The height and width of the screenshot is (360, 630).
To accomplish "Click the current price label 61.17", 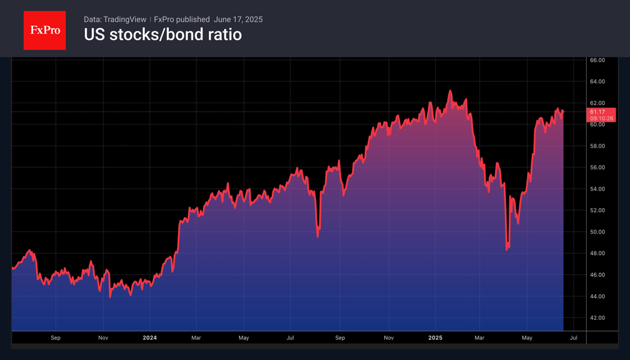I will 598,112.
